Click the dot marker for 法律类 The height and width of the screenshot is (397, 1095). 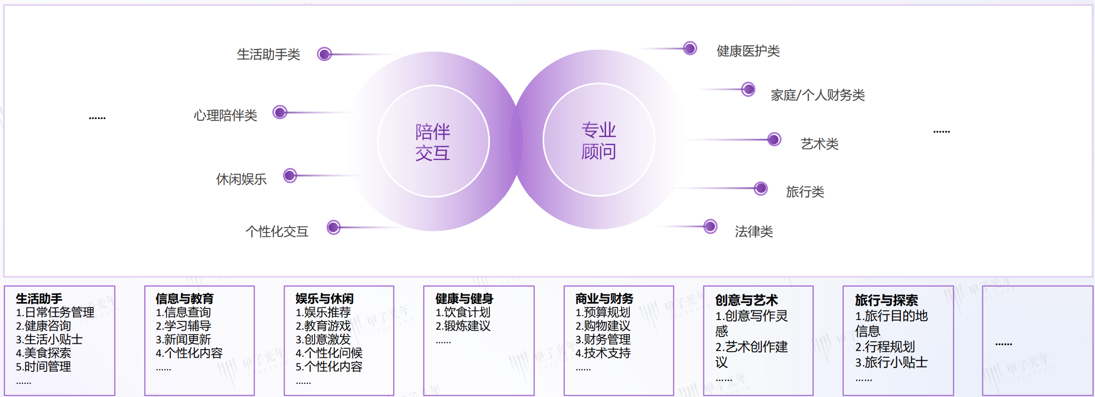[x=710, y=226]
